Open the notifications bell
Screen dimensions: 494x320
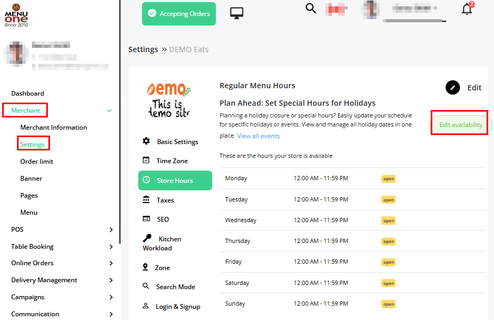(x=467, y=10)
